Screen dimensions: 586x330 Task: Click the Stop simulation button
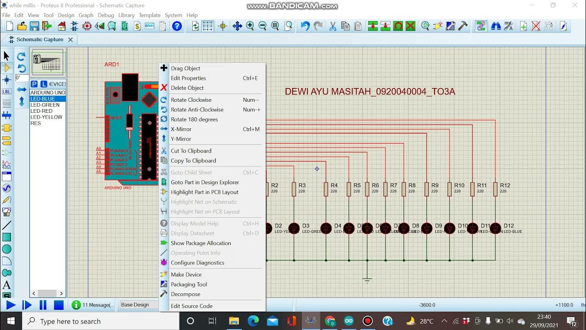point(59,305)
